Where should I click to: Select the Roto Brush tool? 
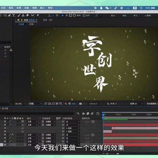[33, 15]
